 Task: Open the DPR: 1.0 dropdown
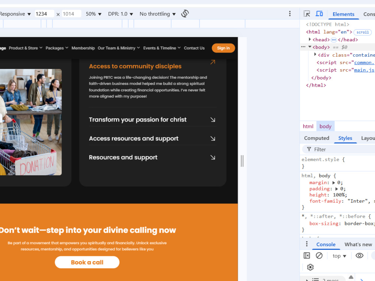click(x=120, y=14)
